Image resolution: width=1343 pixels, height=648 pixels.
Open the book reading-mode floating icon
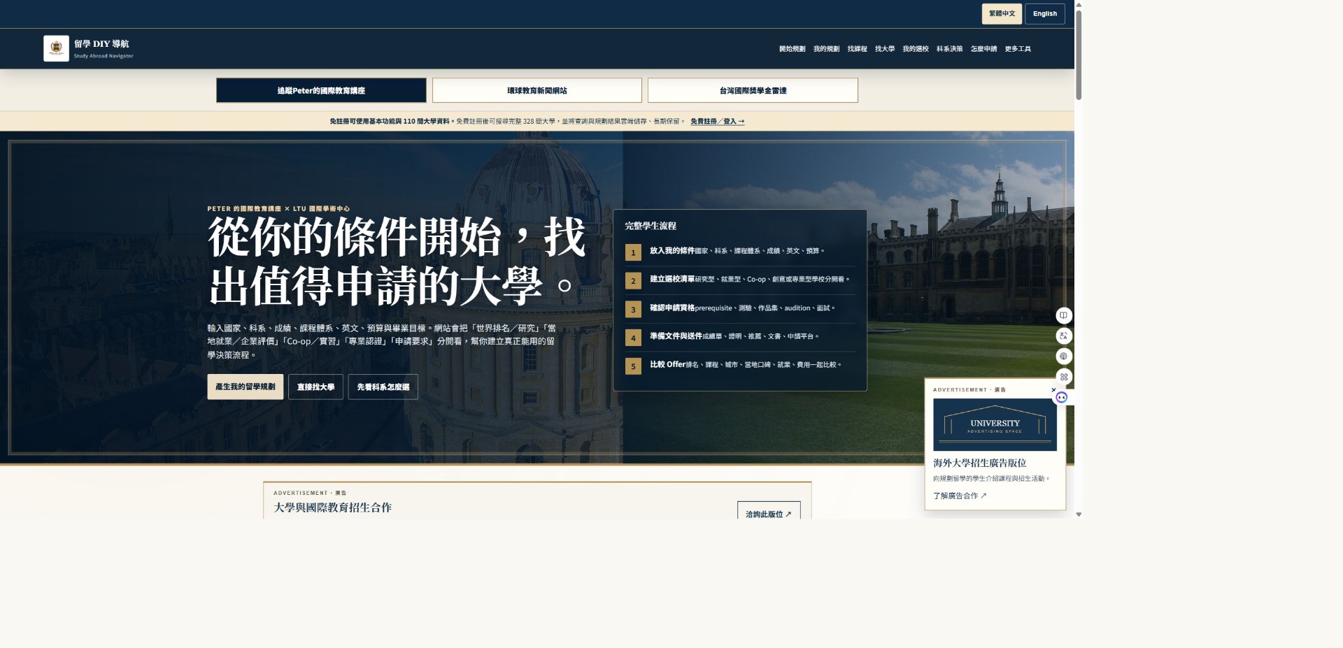(1063, 315)
